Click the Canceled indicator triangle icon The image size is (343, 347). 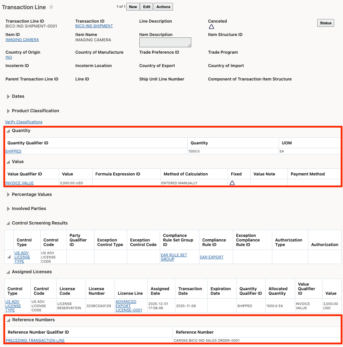point(211,26)
